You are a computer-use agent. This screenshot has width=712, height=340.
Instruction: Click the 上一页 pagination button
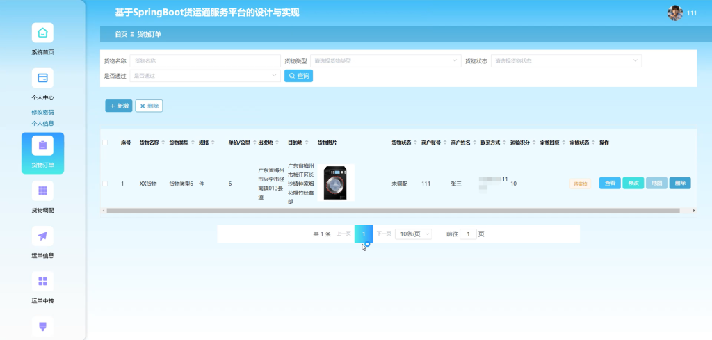click(x=343, y=234)
